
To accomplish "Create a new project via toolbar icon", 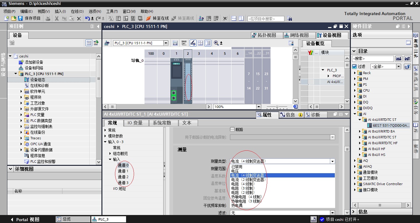I will pos(6,18).
